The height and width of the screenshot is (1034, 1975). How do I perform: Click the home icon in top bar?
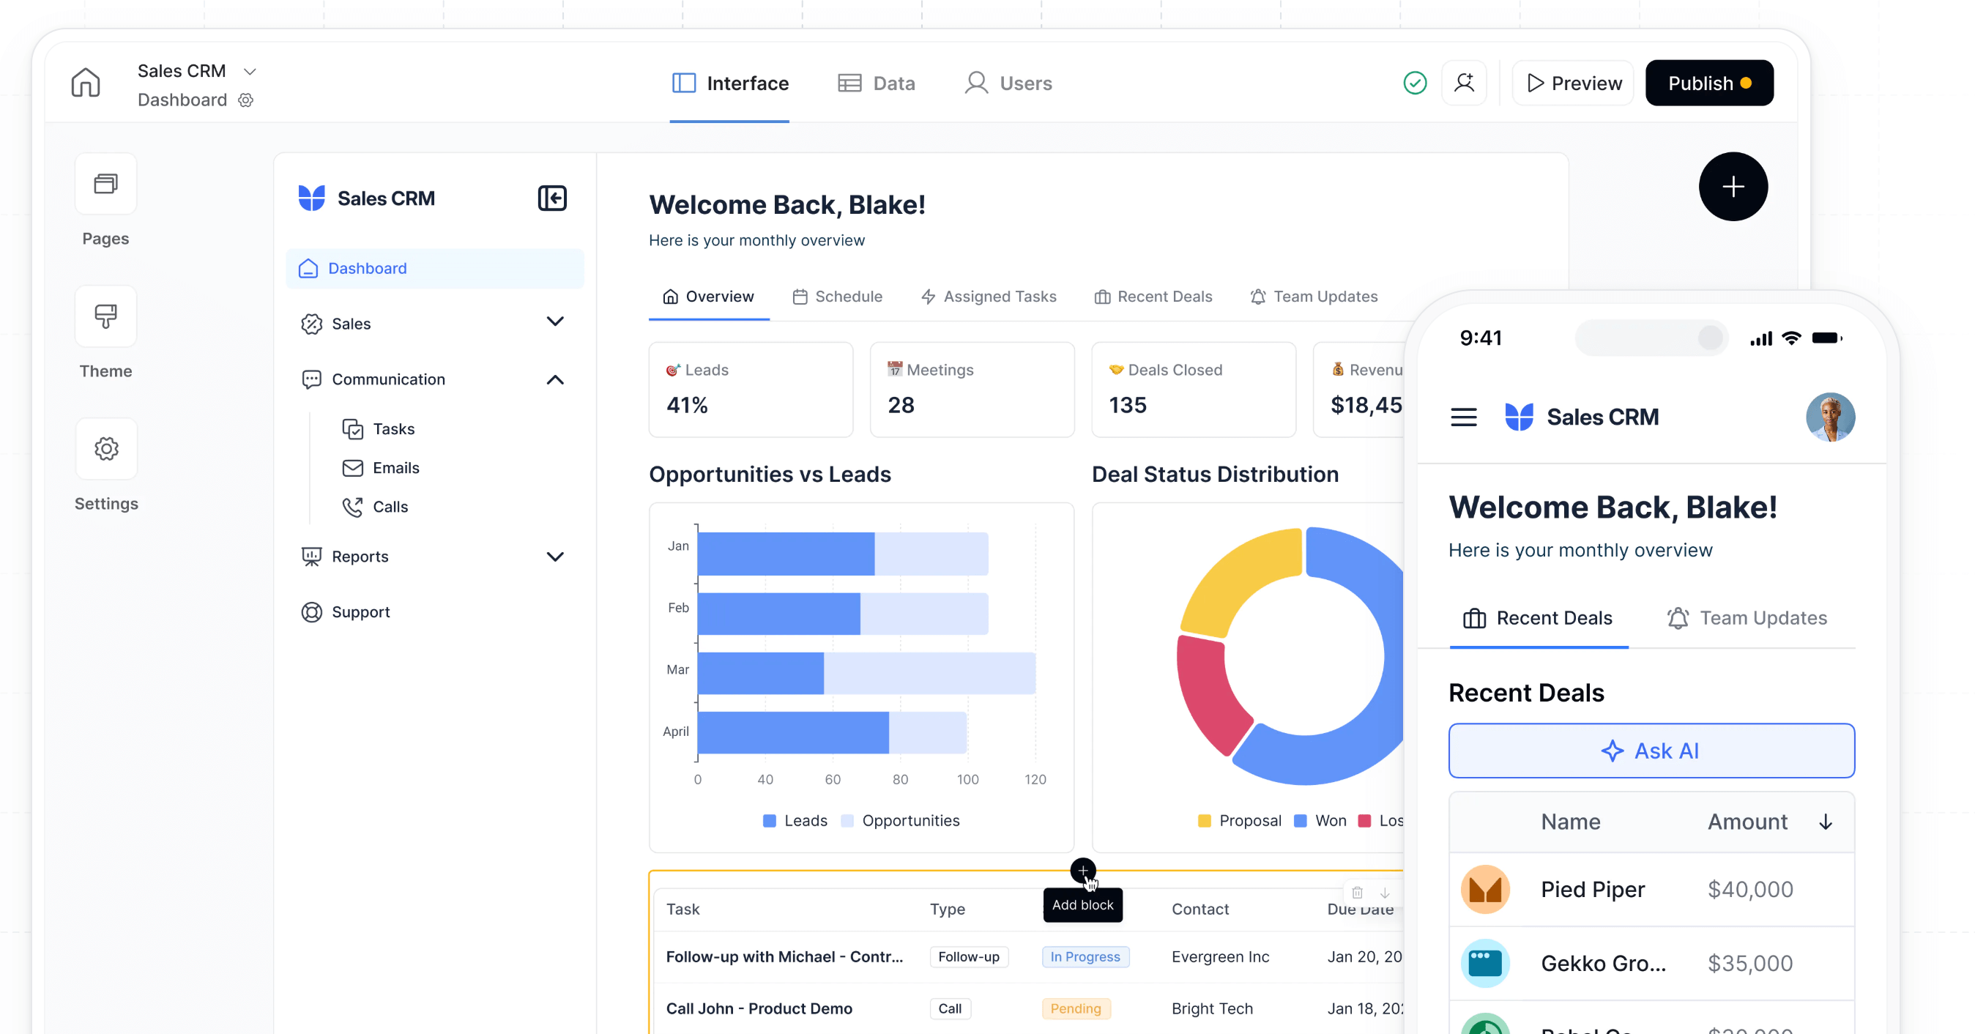(x=85, y=83)
